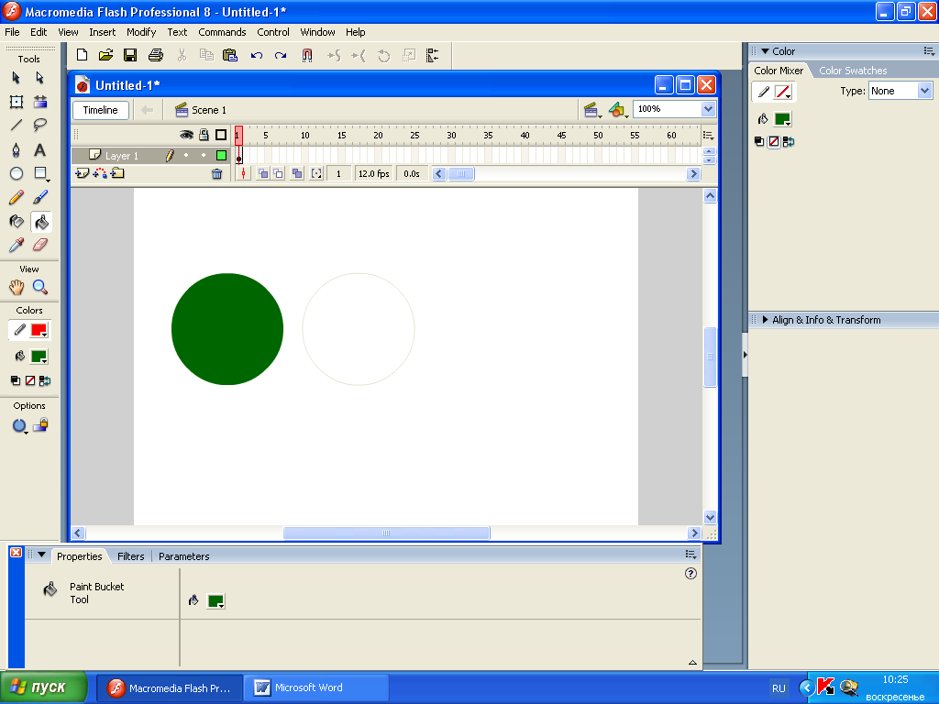
Task: Collapse the Properties panel arrow
Action: (42, 555)
